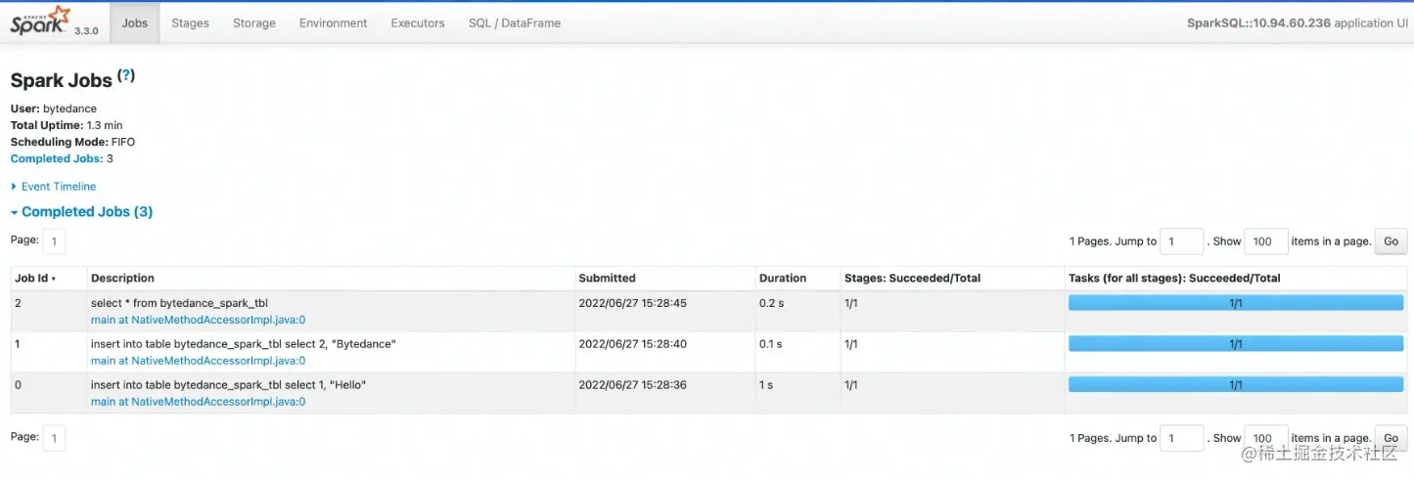Click submitted time 2022/06/27 15:28:45
The image size is (1414, 479).
(x=632, y=304)
